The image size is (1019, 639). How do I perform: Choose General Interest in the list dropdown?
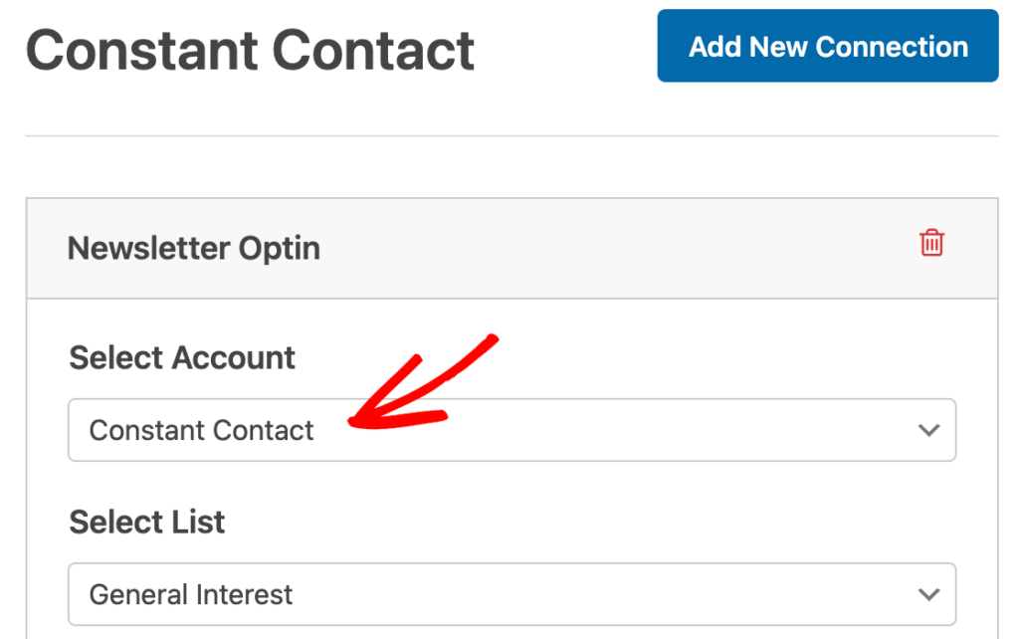coord(191,594)
